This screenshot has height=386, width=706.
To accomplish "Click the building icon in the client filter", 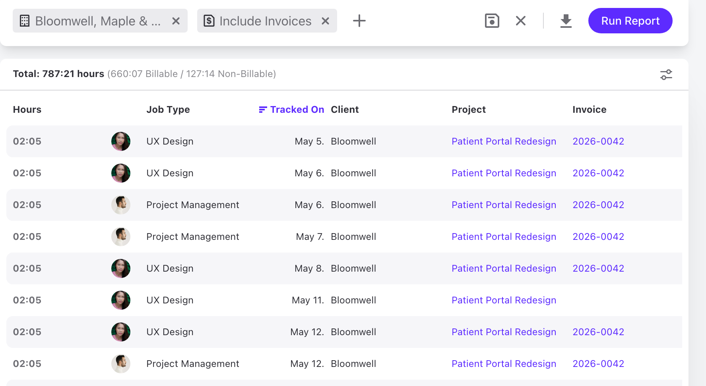I will click(25, 21).
